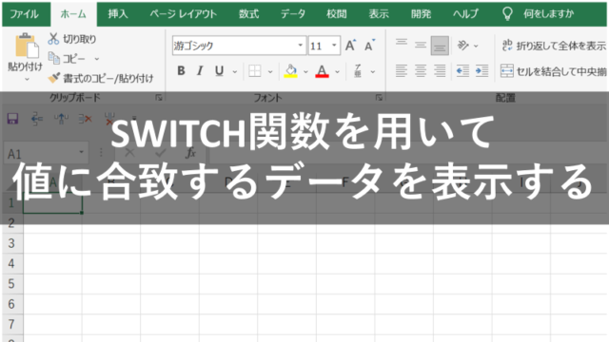
Task: Expand the Copy (コピー) dropdown arrow
Action: click(97, 59)
